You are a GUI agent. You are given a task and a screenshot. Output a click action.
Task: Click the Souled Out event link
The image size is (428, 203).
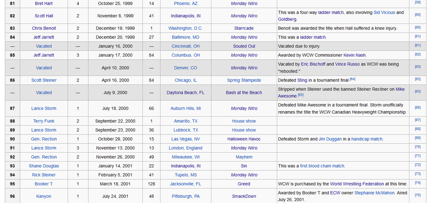click(244, 46)
